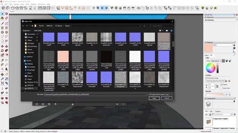Select the Pan hand tool

pos(7,74)
